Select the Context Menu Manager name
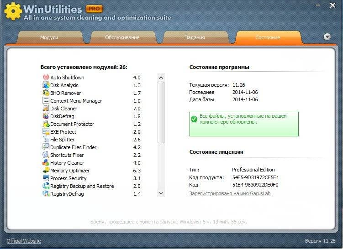The height and width of the screenshot is (249, 343). [76, 101]
